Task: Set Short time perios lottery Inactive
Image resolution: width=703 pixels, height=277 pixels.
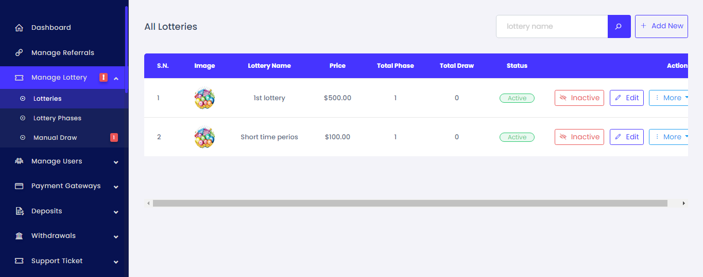Action: click(x=579, y=137)
